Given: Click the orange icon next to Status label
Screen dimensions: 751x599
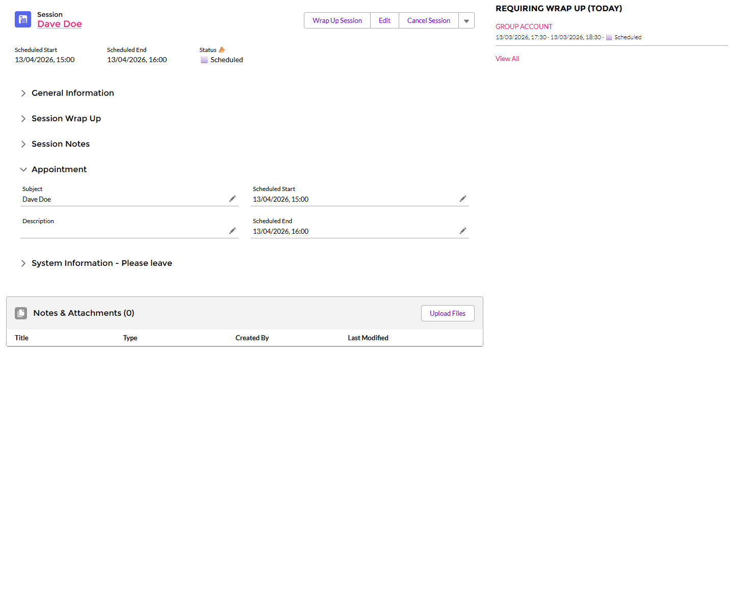Looking at the screenshot, I should 222,50.
